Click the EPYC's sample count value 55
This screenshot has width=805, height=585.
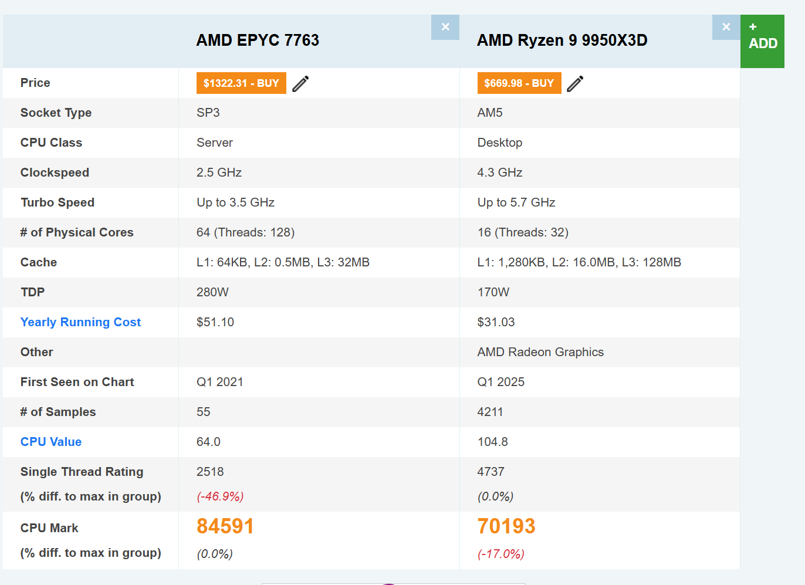tap(203, 412)
